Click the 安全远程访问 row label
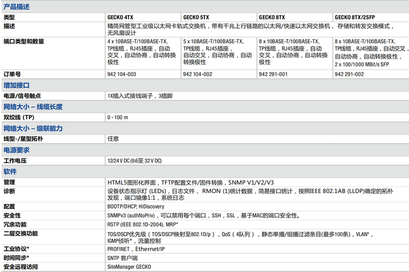The image size is (409, 272). pyautogui.click(x=21, y=267)
